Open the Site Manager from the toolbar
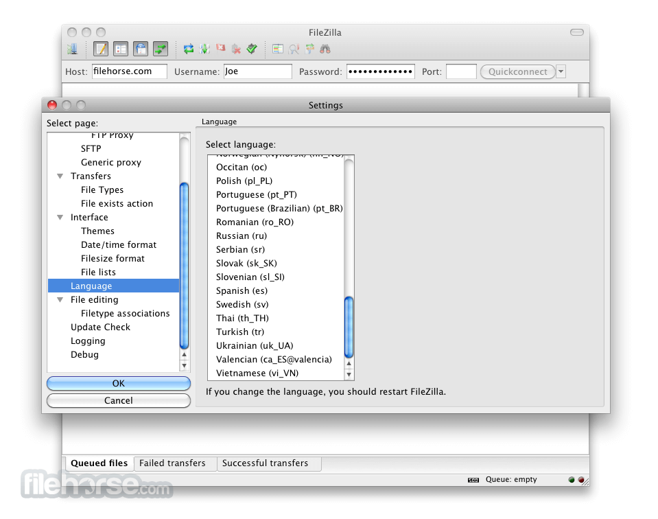Image resolution: width=658 pixels, height=519 pixels. pos(72,49)
